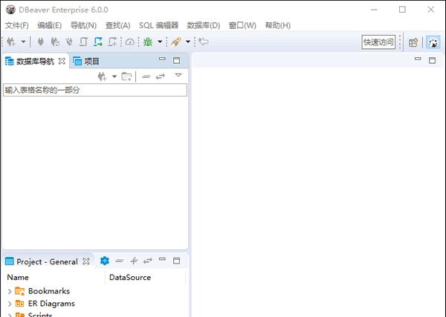Screen dimensions: 446x317
Task: Click the DataSource column header
Action: pos(145,277)
